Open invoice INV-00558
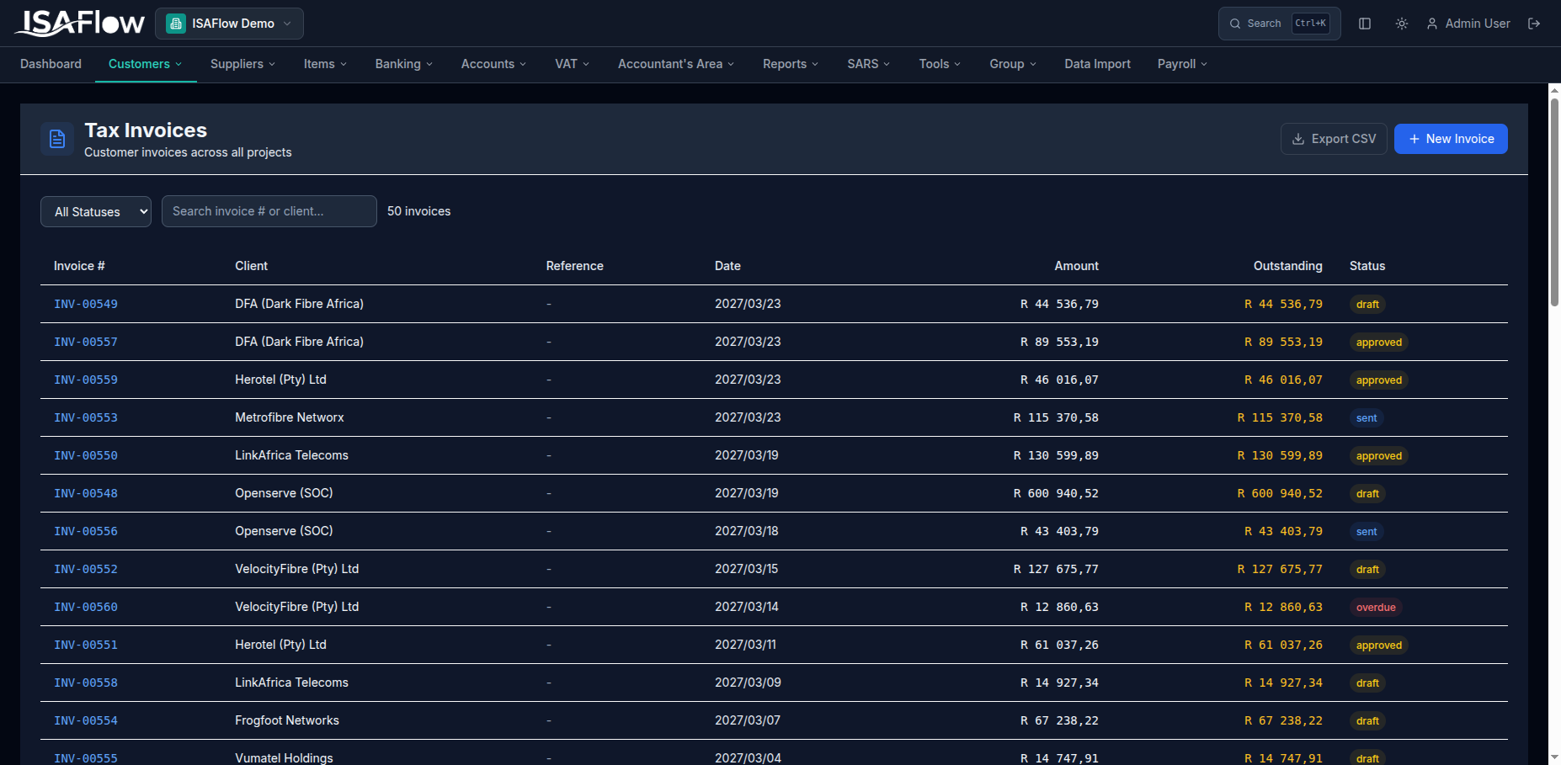1561x765 pixels. tap(86, 683)
